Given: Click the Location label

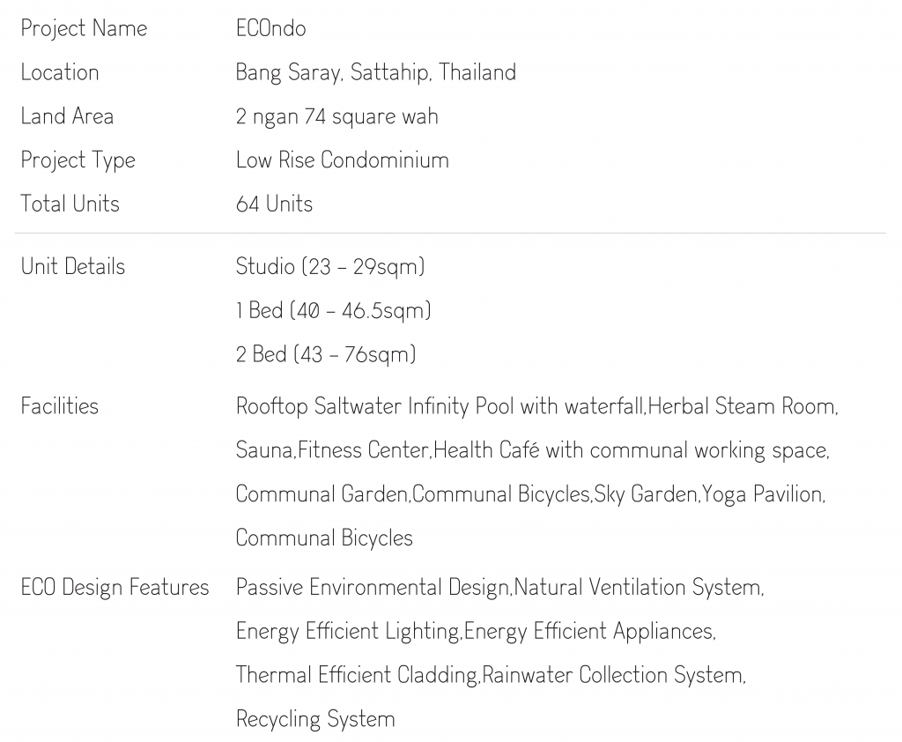Looking at the screenshot, I should 60,72.
